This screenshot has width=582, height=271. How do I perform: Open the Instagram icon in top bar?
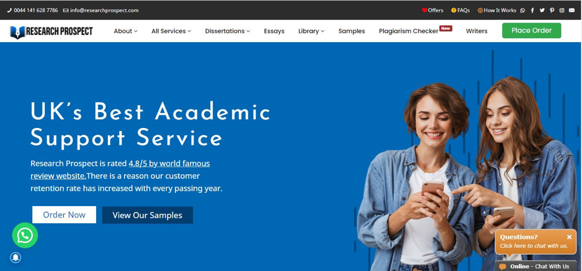click(562, 10)
